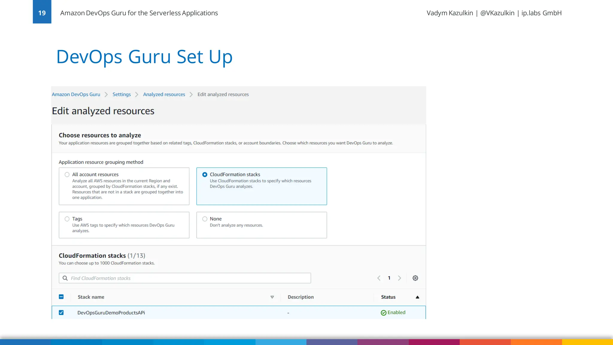Open Amazon DevOps Guru breadcrumb link
Viewport: 613px width, 345px height.
coord(76,94)
